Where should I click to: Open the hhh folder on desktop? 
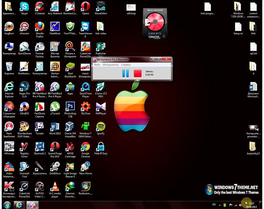(x=253, y=28)
